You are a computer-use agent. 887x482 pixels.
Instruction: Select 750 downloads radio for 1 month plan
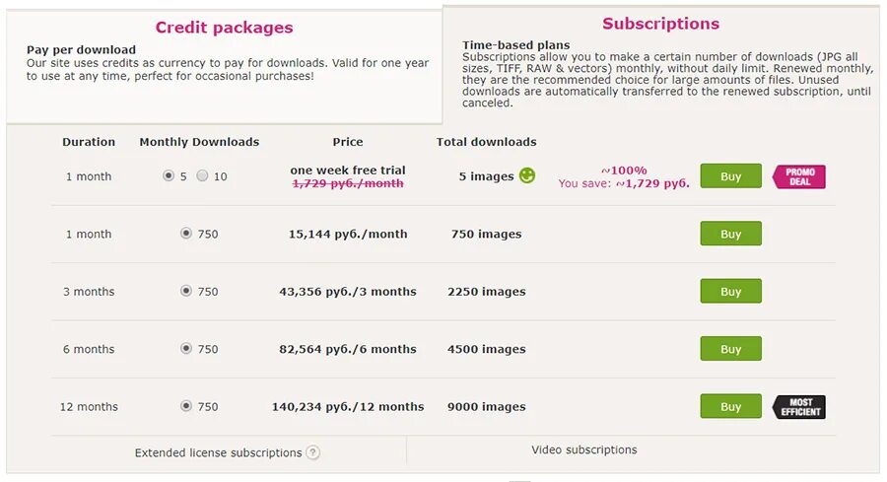pos(185,233)
